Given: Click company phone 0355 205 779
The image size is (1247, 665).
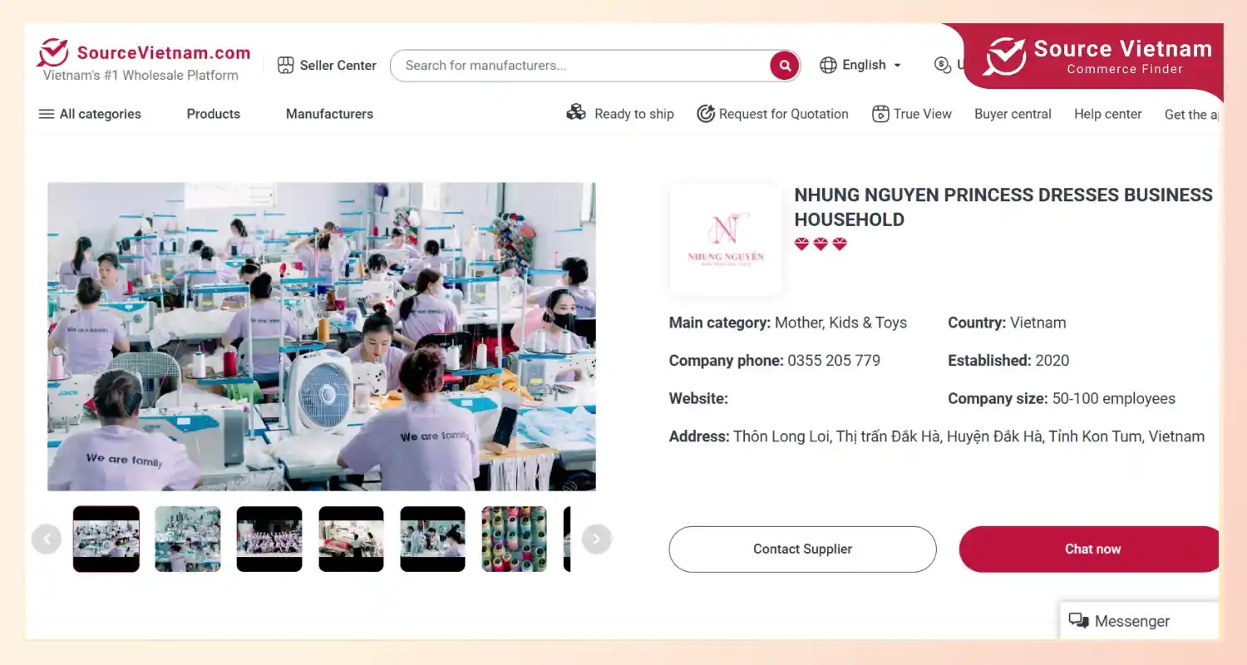Looking at the screenshot, I should (x=834, y=361).
